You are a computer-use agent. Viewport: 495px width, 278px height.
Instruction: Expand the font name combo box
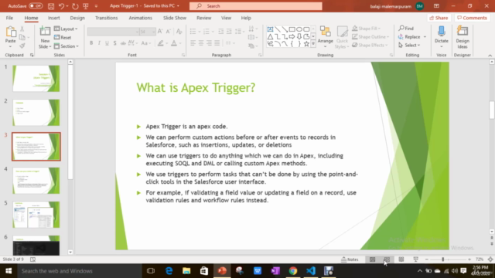click(x=137, y=32)
